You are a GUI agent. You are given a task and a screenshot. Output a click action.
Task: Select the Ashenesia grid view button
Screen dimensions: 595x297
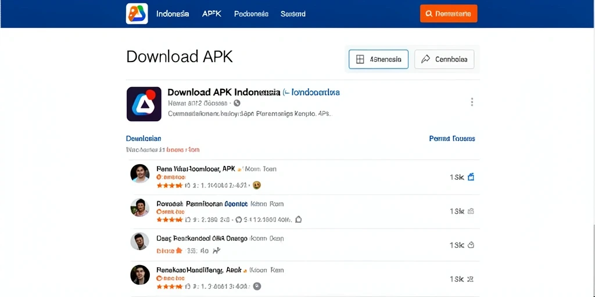click(x=378, y=59)
